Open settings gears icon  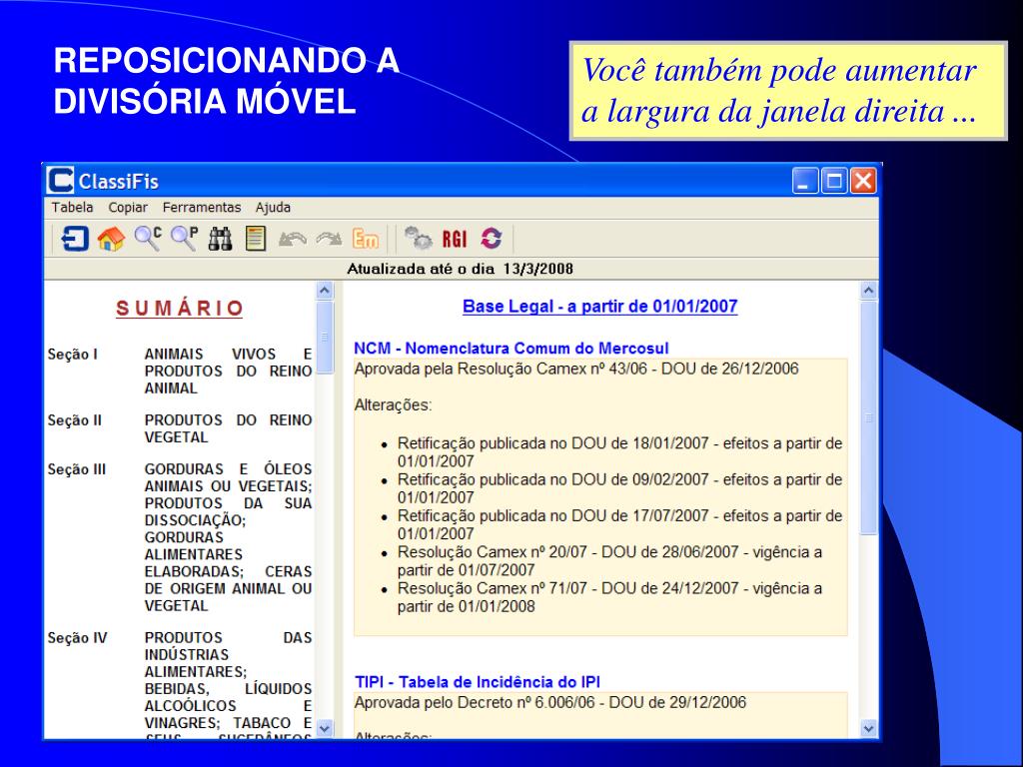click(419, 239)
